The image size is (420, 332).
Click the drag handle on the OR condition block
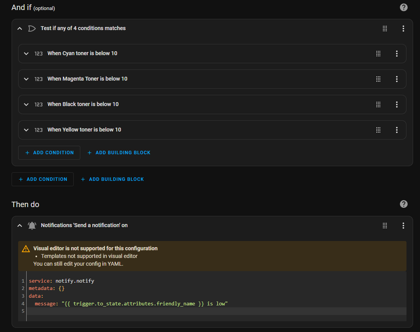point(385,28)
